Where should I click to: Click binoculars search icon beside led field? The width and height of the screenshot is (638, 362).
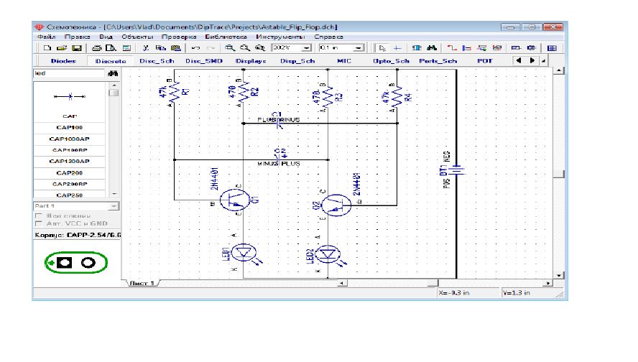click(x=112, y=74)
